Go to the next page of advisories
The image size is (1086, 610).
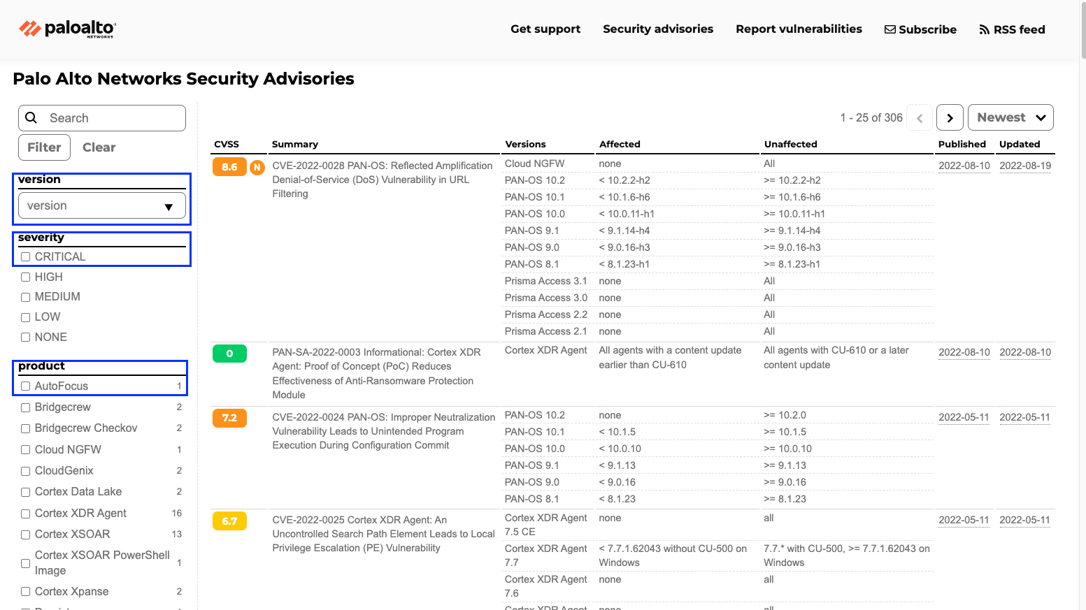pos(950,117)
